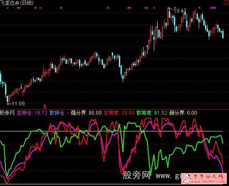Click the red S signal marker below candles
The image size is (229, 186).
click(45, 107)
